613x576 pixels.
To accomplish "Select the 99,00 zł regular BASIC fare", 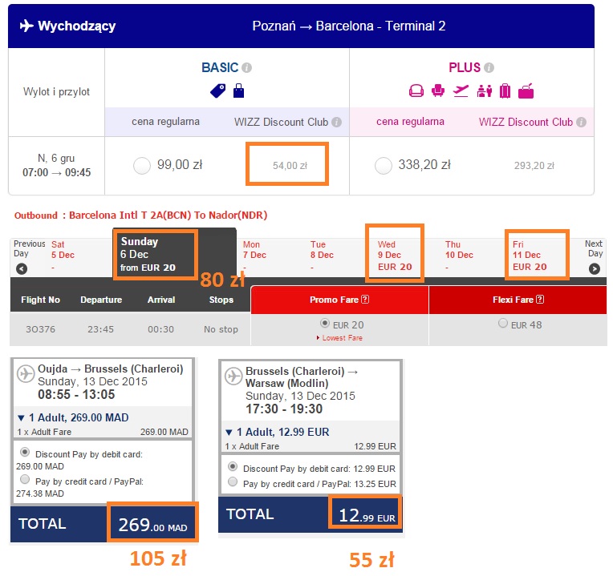I will (142, 166).
